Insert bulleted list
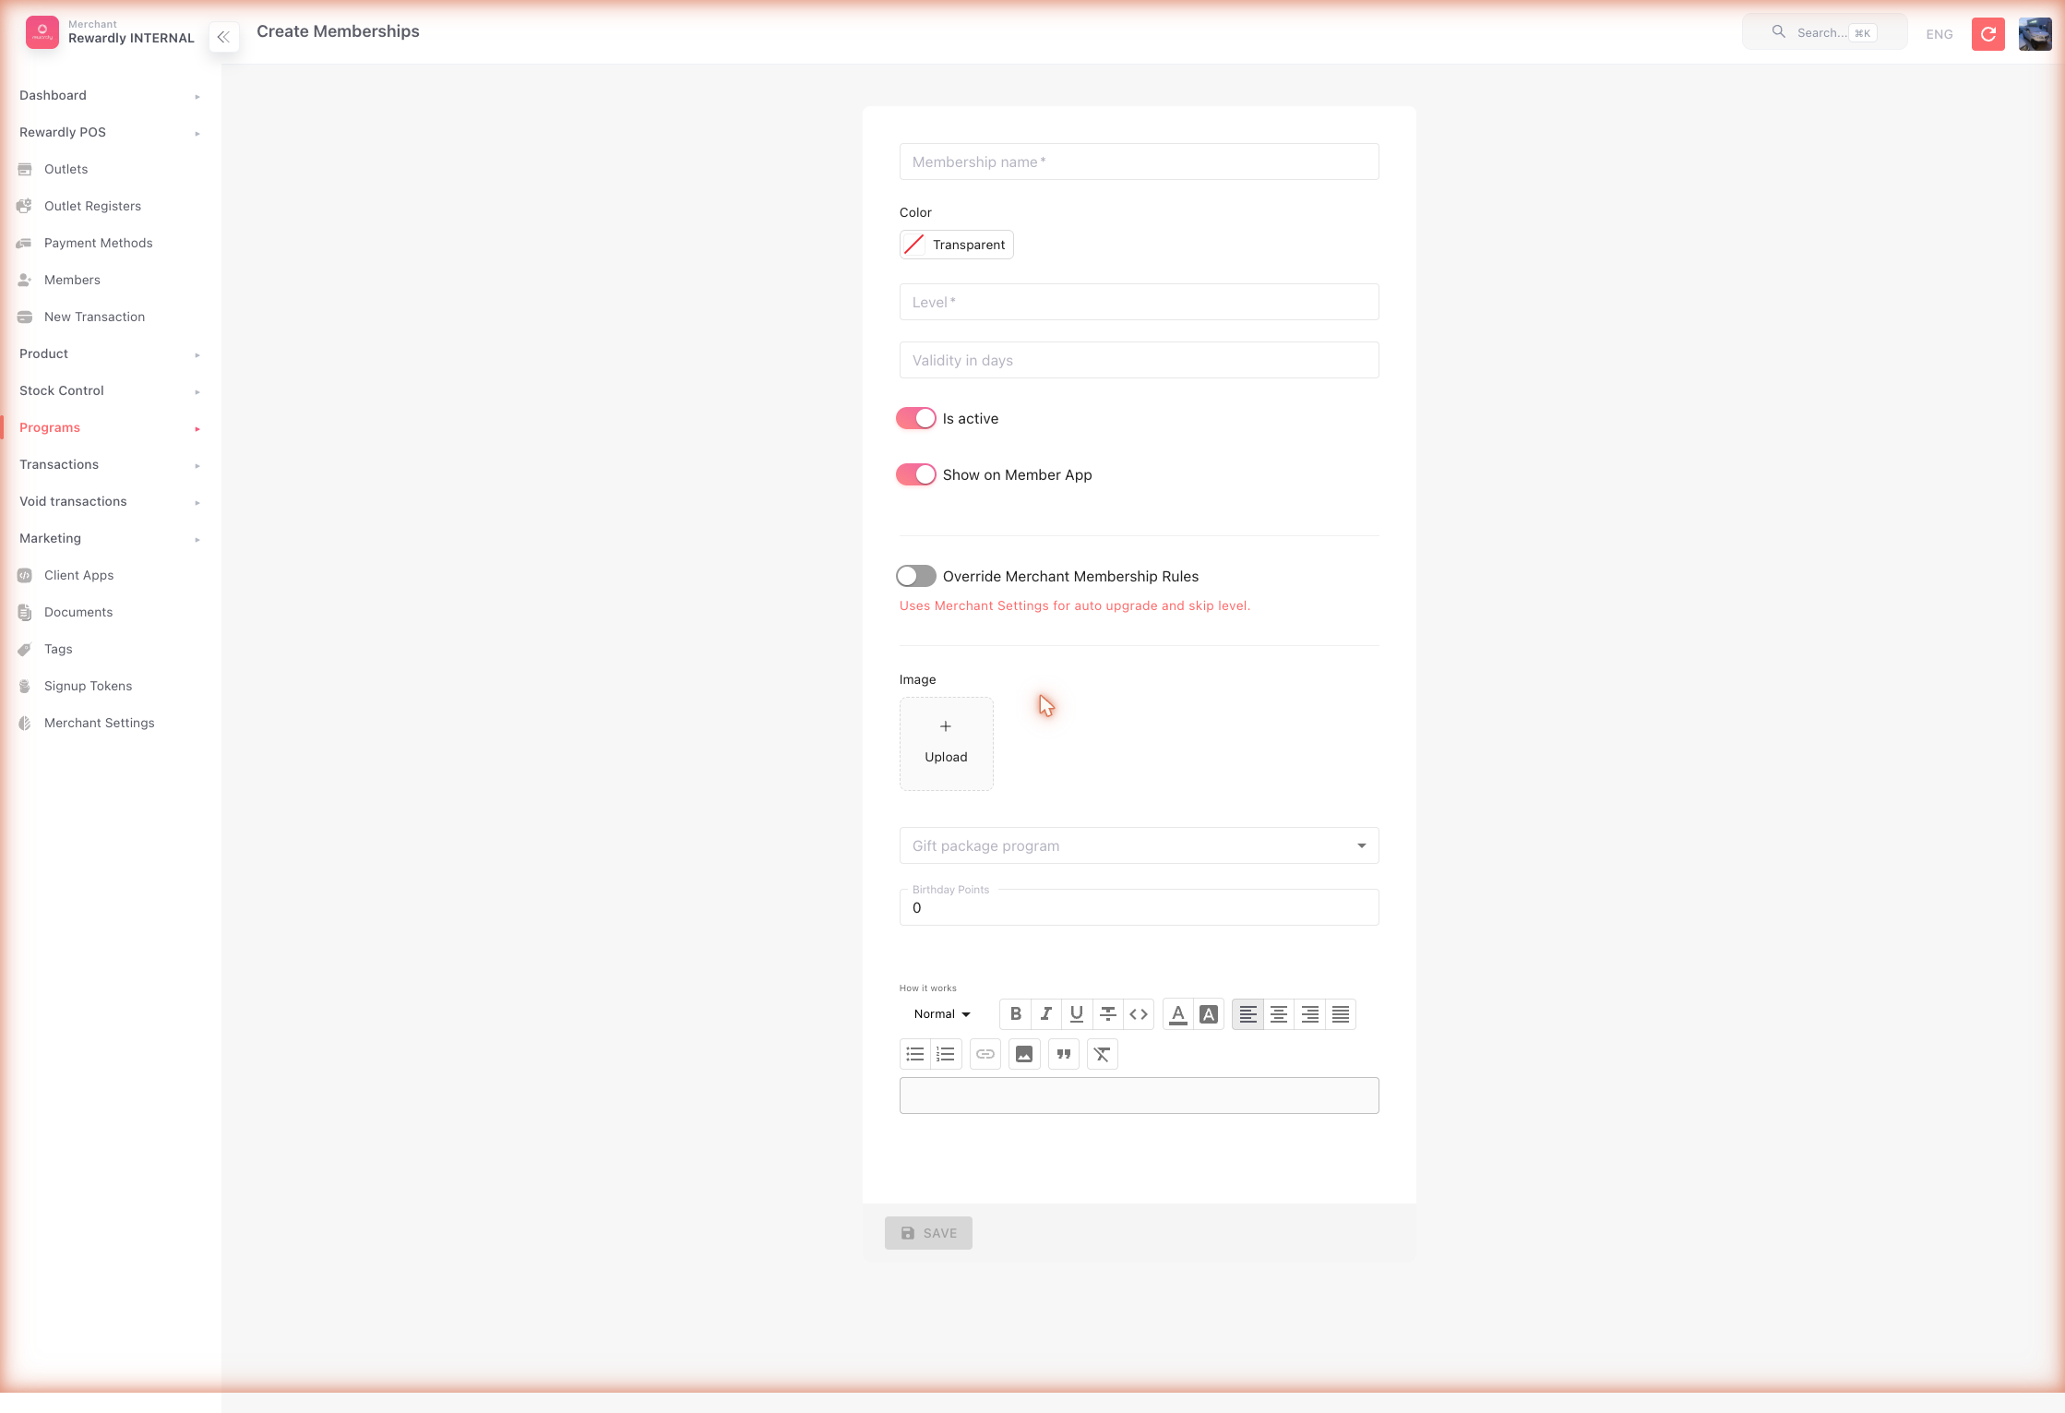Screen dimensions: 2065x1413 point(915,1054)
